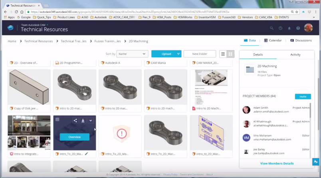Open HSMWorks bookmarks folder
Image resolution: width=321 pixels, height=178 pixels.
click(x=183, y=17)
